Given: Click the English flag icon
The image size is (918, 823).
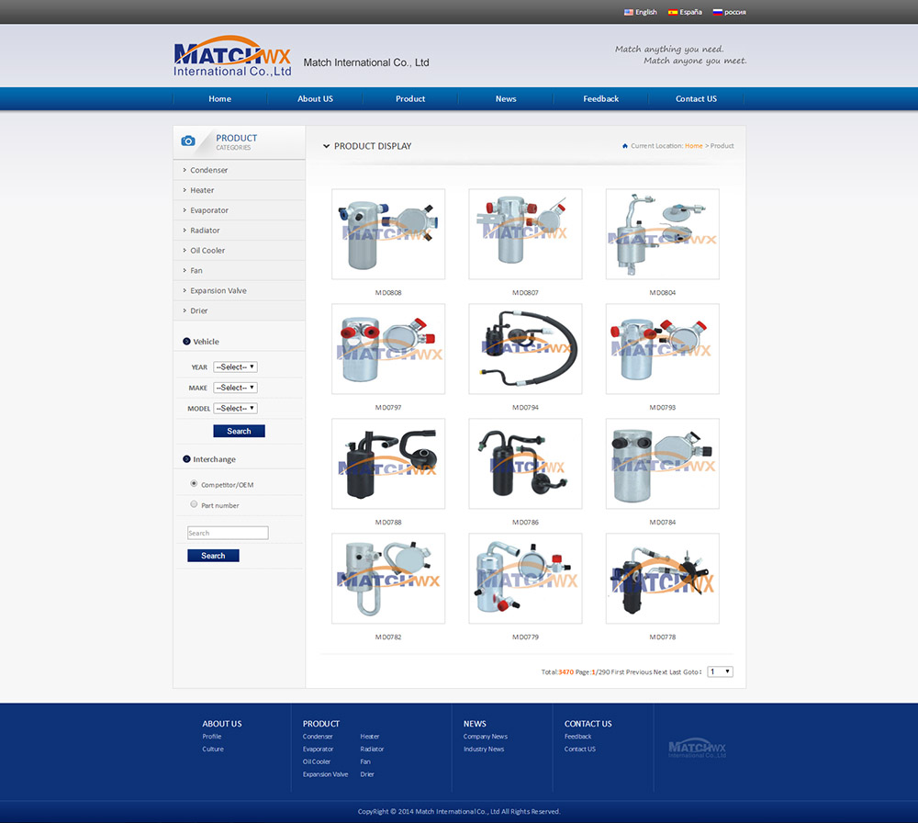Looking at the screenshot, I should pos(629,12).
